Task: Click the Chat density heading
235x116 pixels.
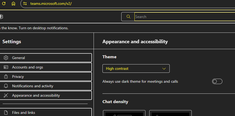Action: [x=115, y=102]
